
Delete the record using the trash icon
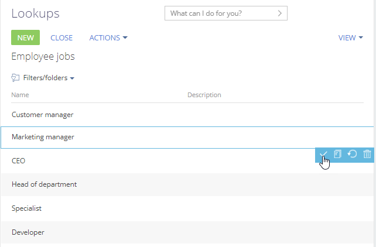(367, 154)
